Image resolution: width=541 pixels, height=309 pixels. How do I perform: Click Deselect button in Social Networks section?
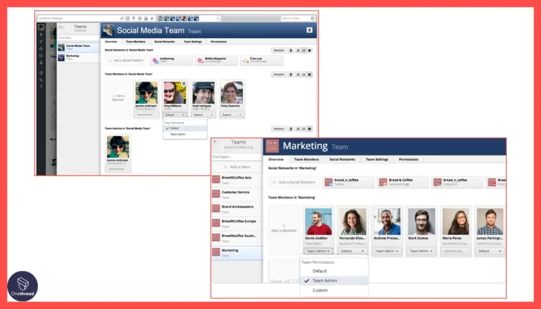coord(279,50)
